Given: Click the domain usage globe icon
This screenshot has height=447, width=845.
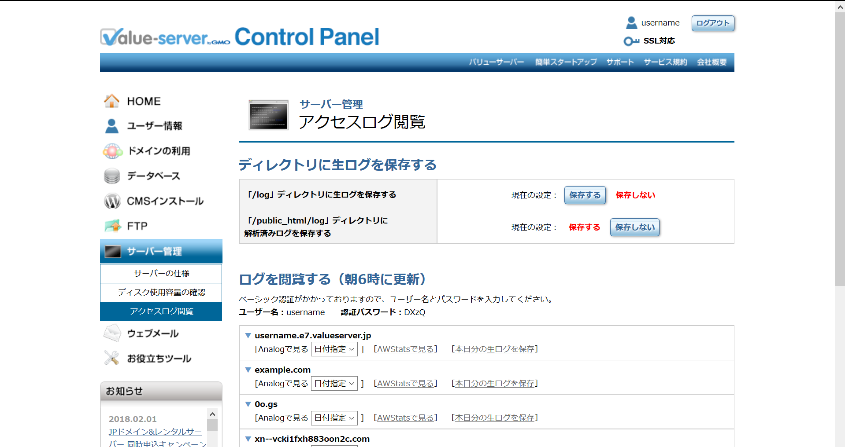Looking at the screenshot, I should [x=112, y=151].
